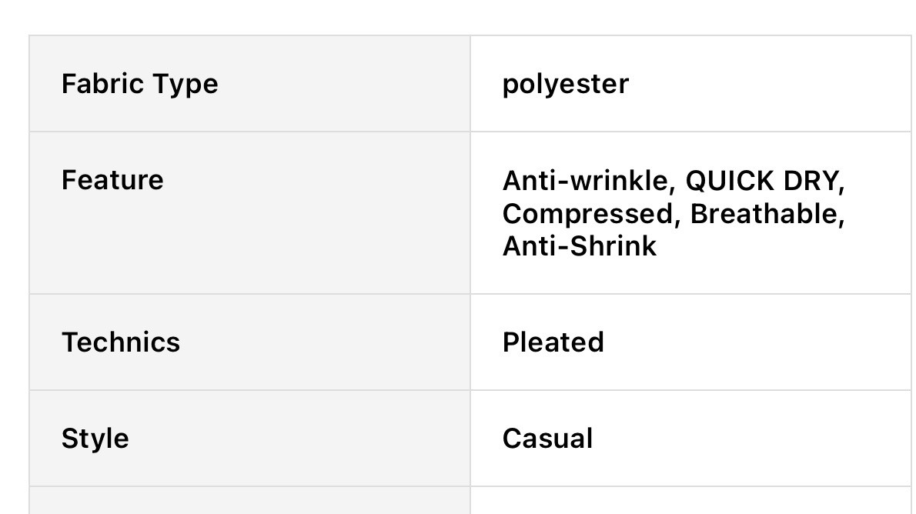Click the "Style" row label

coord(95,439)
